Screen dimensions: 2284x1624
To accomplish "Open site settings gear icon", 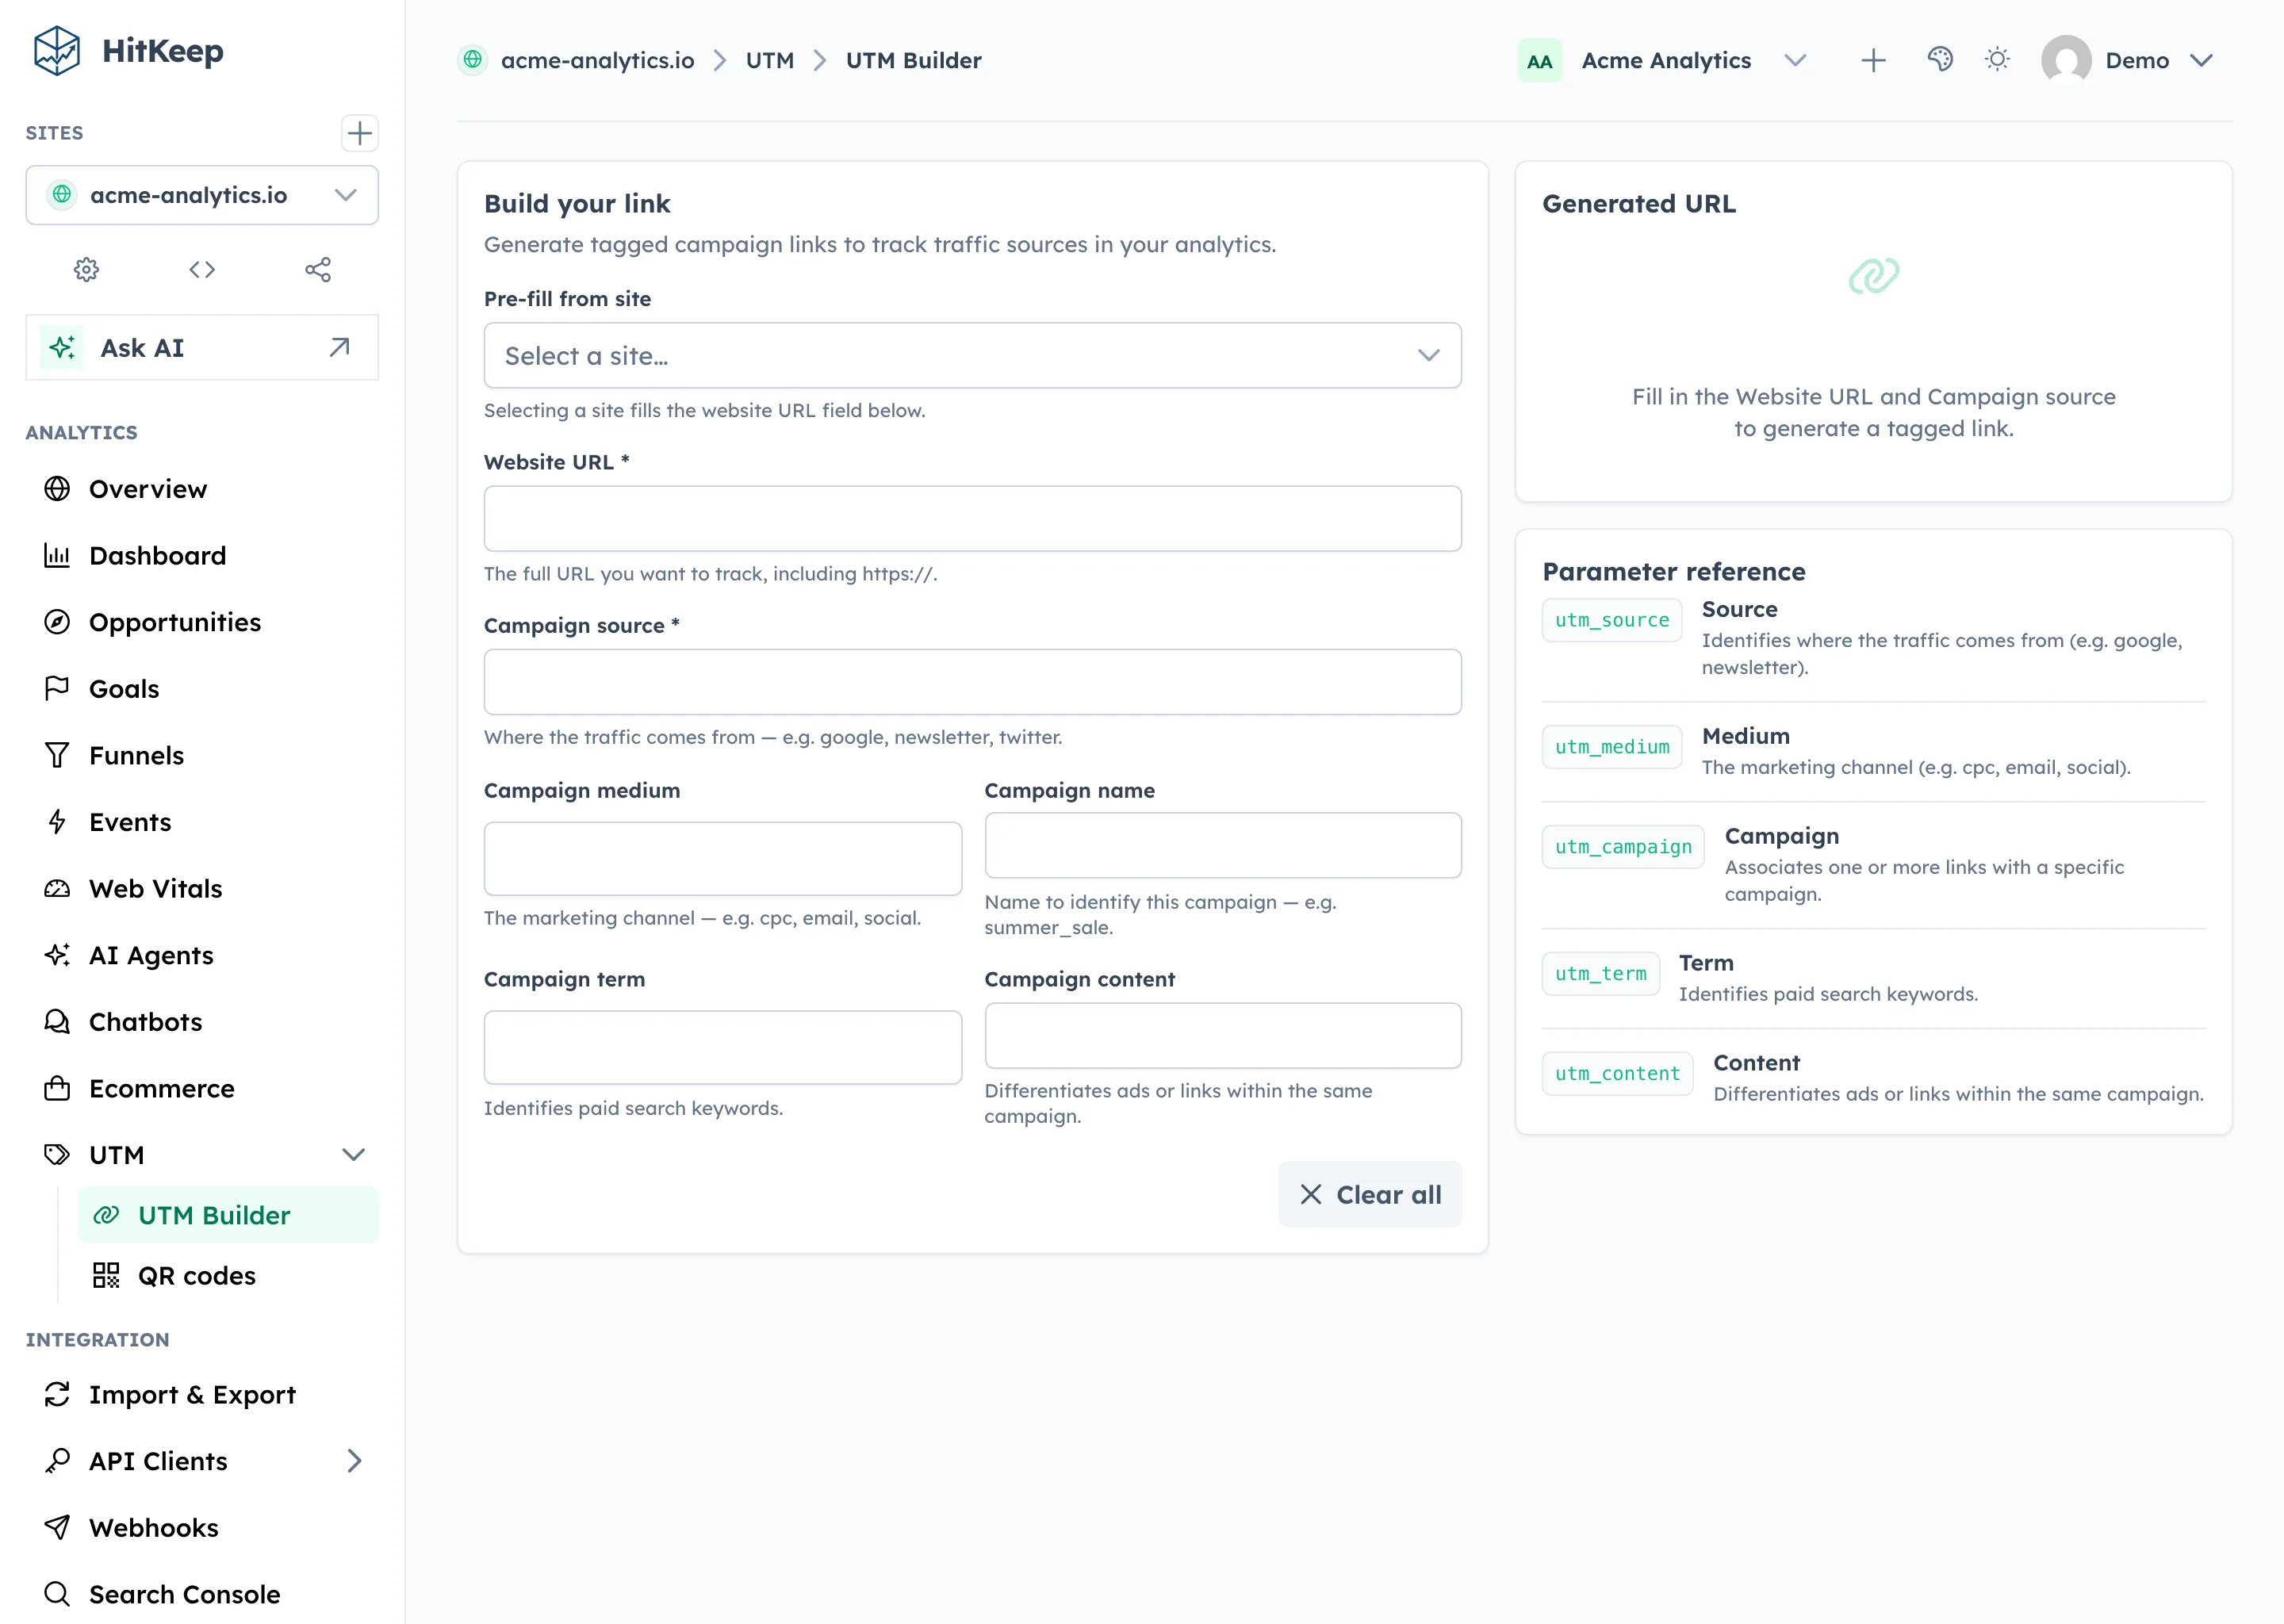I will pyautogui.click(x=87, y=269).
